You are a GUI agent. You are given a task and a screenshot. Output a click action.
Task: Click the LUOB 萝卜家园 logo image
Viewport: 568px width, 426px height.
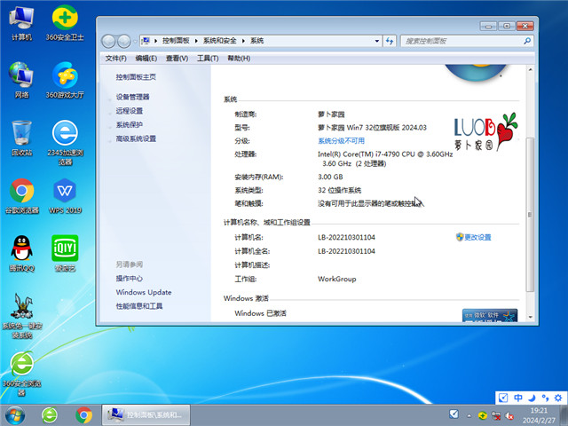(485, 132)
